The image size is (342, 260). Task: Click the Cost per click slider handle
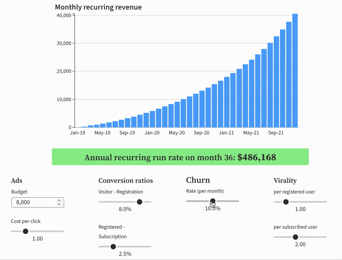pyautogui.click(x=26, y=231)
